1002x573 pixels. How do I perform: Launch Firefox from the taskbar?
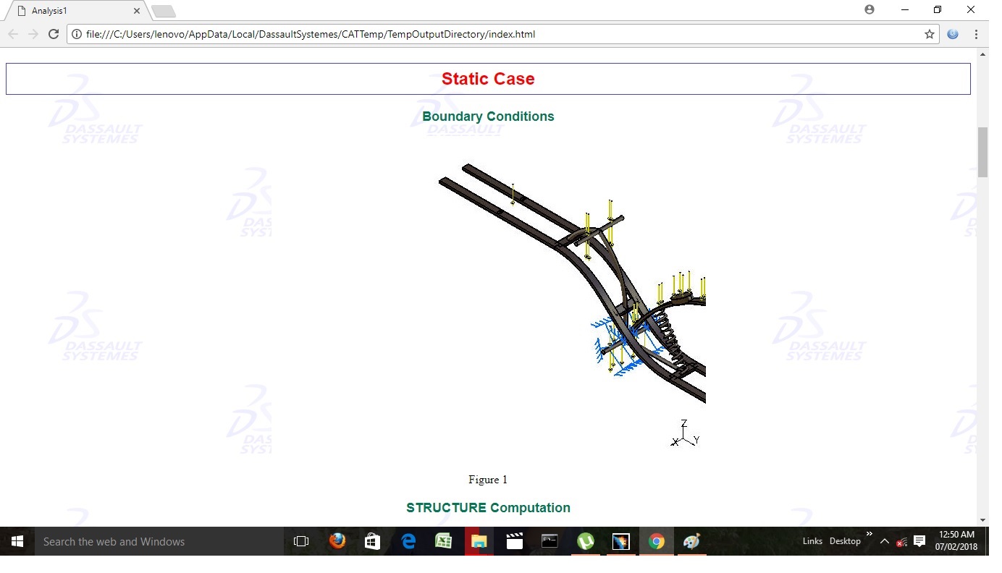click(337, 541)
